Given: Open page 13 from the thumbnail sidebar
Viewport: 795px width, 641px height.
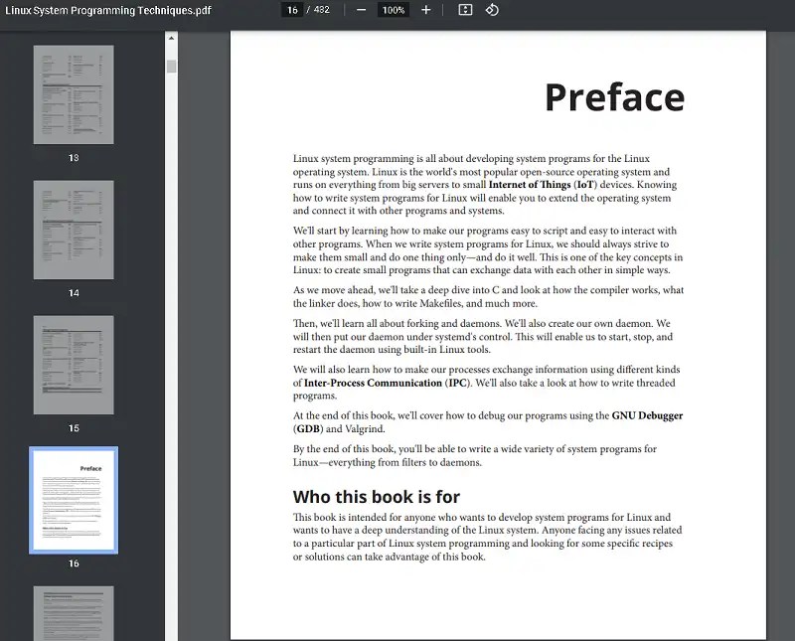Looking at the screenshot, I should [x=72, y=93].
